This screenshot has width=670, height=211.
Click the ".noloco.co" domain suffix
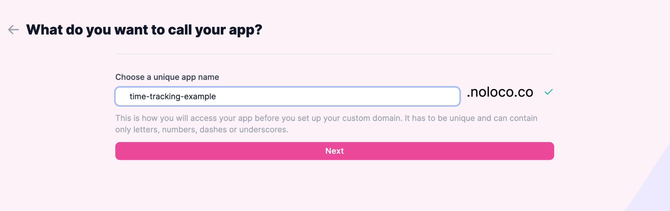[x=500, y=92]
